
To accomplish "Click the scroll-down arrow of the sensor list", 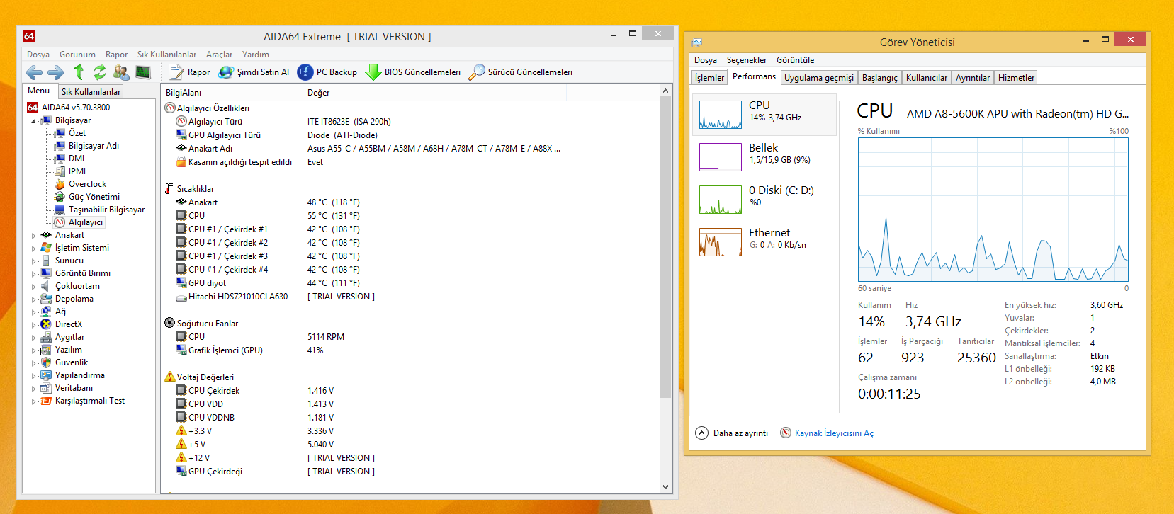I will [665, 487].
